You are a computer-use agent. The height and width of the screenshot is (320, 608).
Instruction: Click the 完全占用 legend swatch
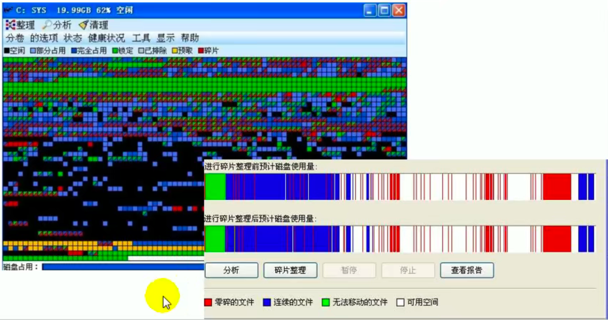74,51
